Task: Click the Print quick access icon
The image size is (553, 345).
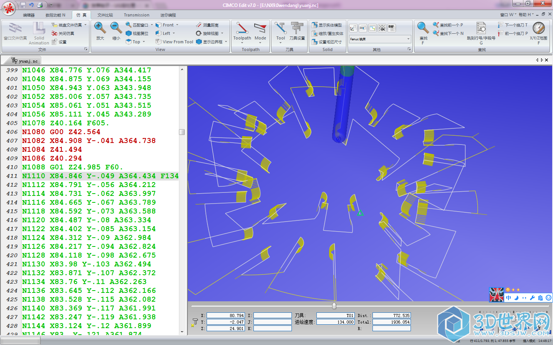Action: coord(40,5)
